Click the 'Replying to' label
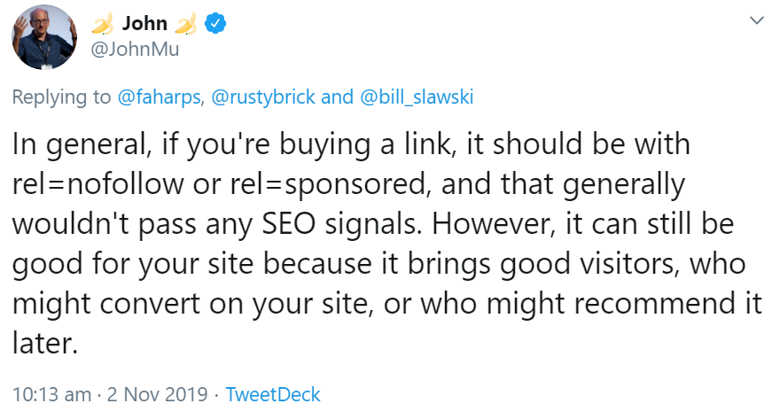The width and height of the screenshot is (780, 419). pyautogui.click(x=61, y=97)
